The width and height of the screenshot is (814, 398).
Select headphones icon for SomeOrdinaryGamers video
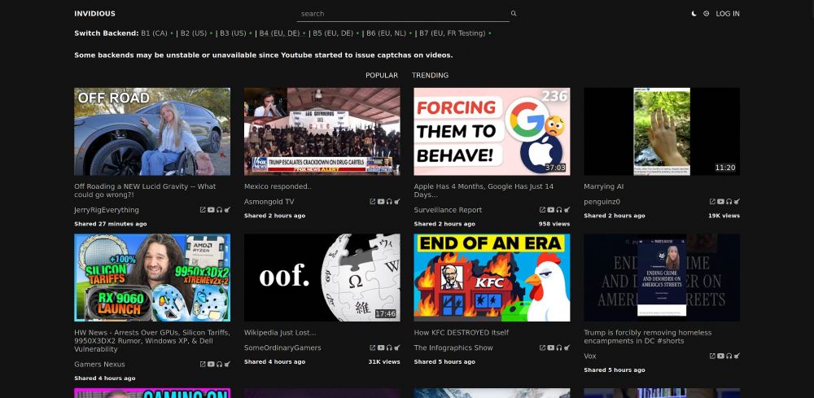389,348
